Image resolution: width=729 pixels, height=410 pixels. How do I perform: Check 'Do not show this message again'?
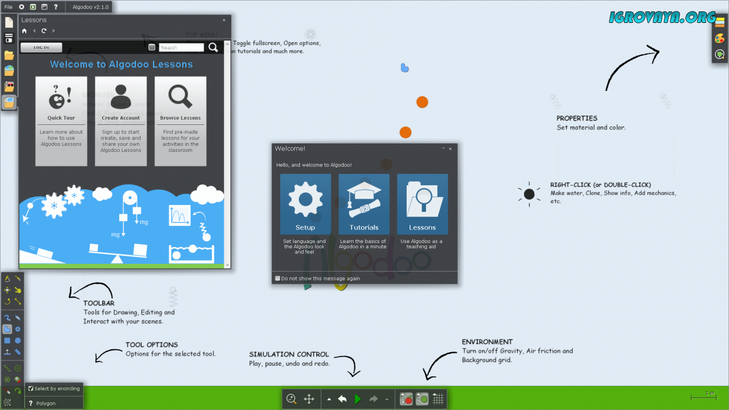(278, 278)
